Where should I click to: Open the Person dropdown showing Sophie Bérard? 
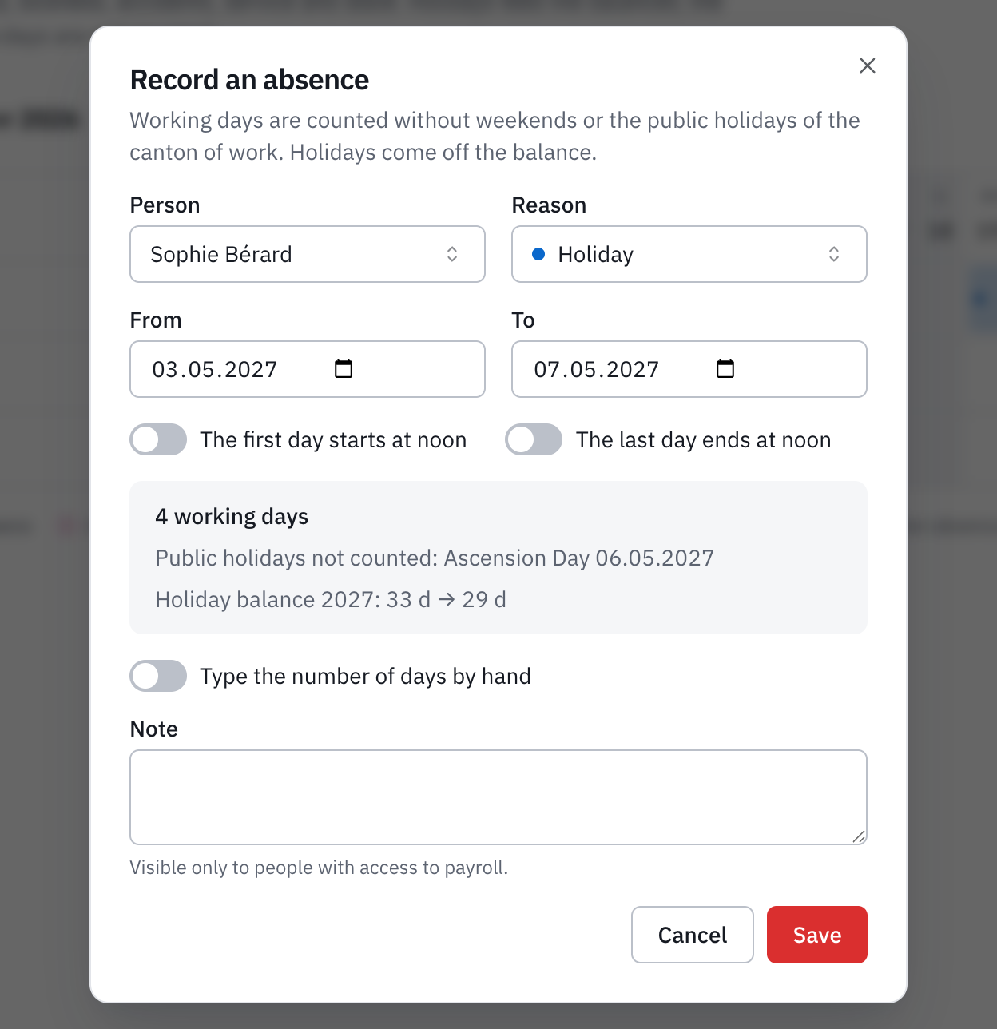click(x=308, y=254)
